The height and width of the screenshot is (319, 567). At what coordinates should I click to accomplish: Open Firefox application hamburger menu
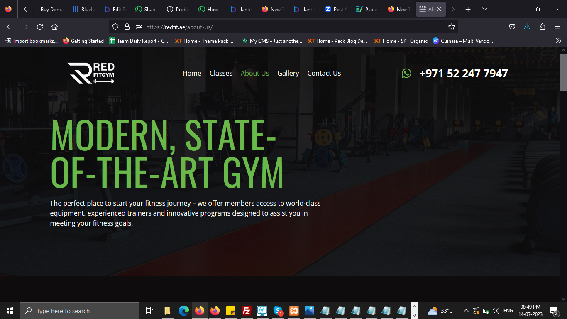(x=557, y=27)
